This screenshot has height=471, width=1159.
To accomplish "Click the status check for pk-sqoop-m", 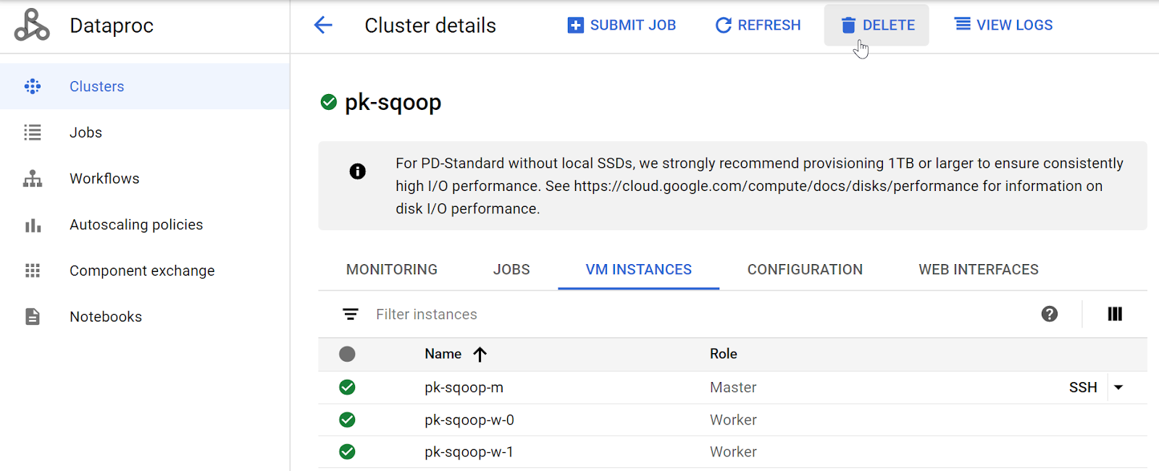I will (x=348, y=388).
